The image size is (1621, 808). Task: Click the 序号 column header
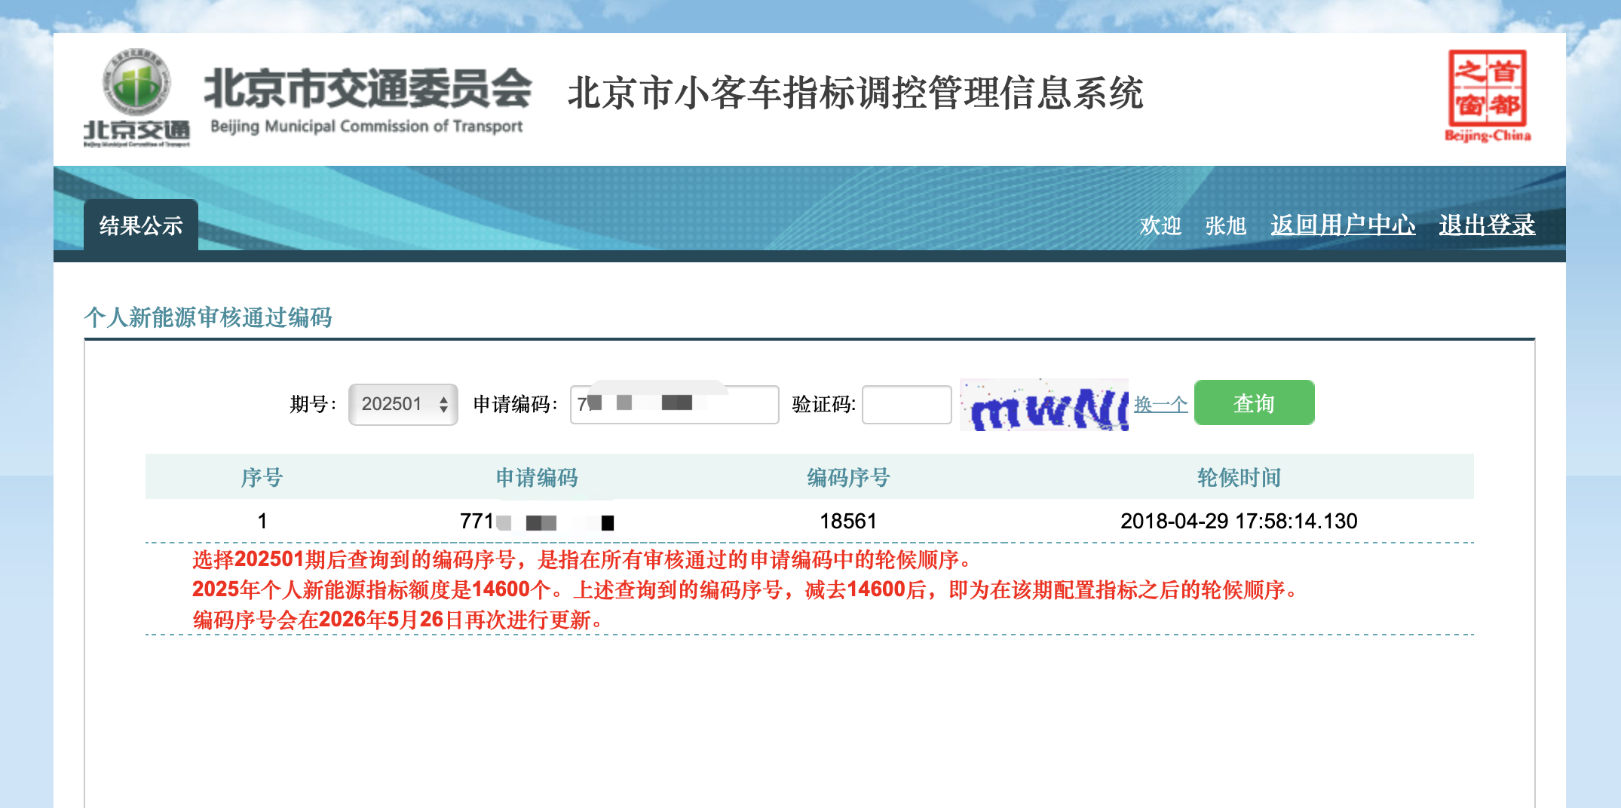262,477
